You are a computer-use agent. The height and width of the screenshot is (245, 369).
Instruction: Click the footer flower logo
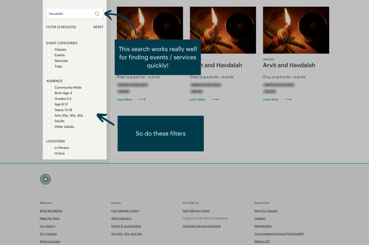click(x=45, y=179)
